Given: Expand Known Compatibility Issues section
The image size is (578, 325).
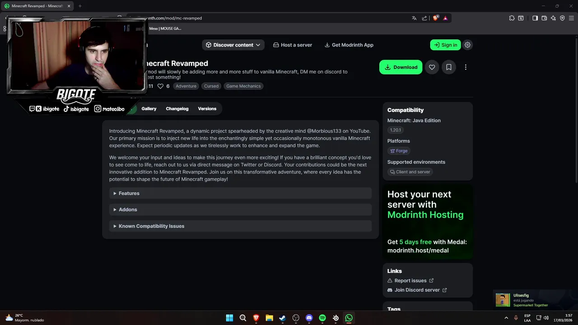Looking at the screenshot, I should [240, 226].
